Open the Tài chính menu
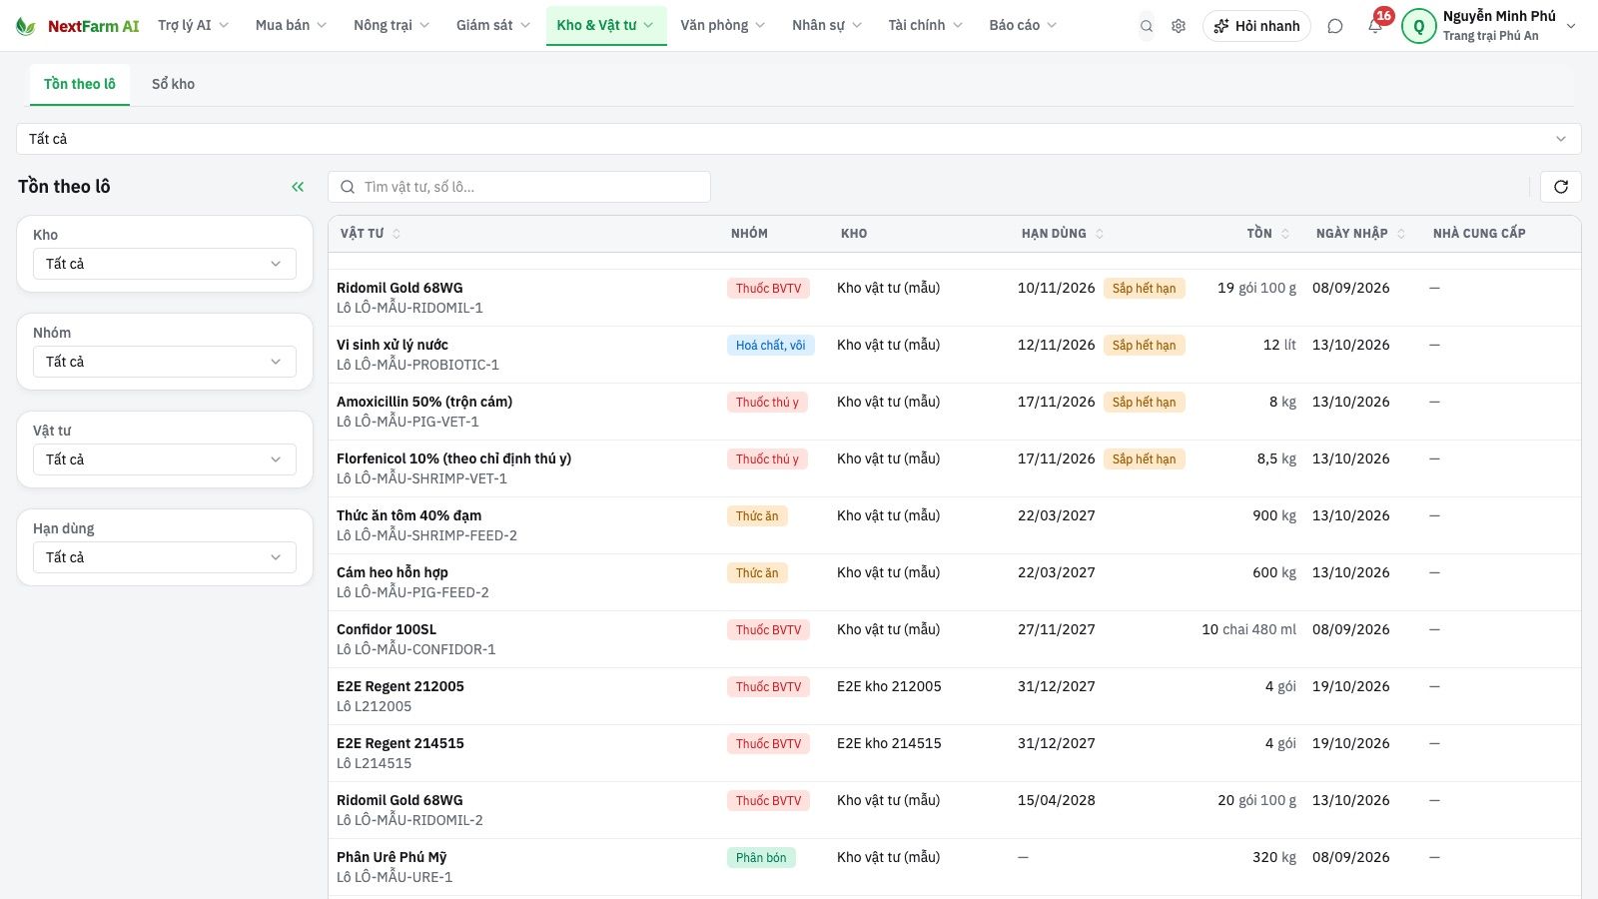1598x899 pixels. pyautogui.click(x=926, y=26)
